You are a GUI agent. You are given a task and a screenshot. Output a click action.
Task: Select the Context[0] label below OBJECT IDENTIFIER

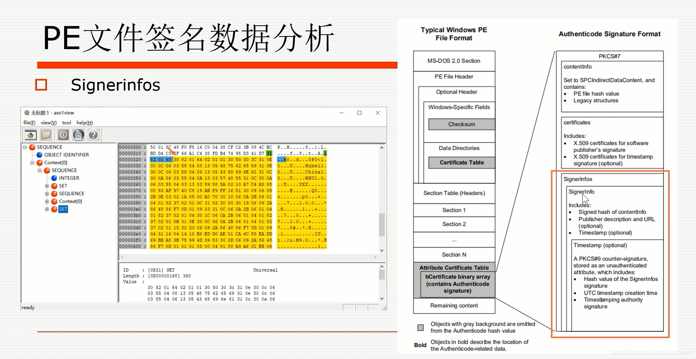point(56,163)
